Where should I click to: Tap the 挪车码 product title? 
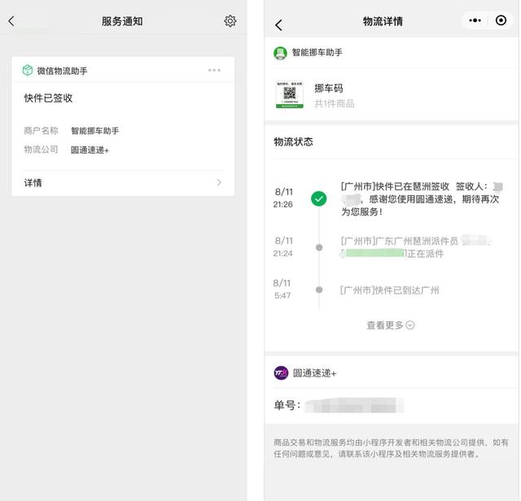click(x=329, y=89)
